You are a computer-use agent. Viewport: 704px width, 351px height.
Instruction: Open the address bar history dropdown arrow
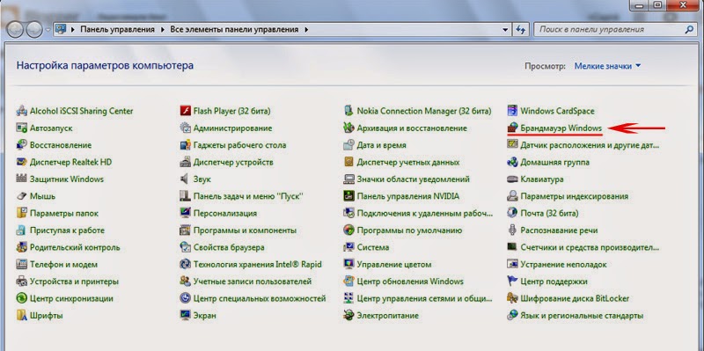(x=505, y=30)
